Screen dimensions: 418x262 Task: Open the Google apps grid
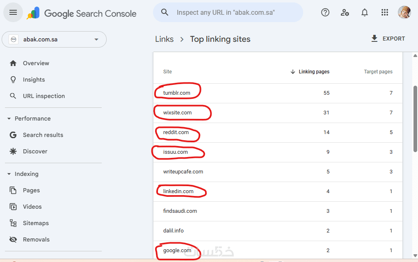coord(384,12)
